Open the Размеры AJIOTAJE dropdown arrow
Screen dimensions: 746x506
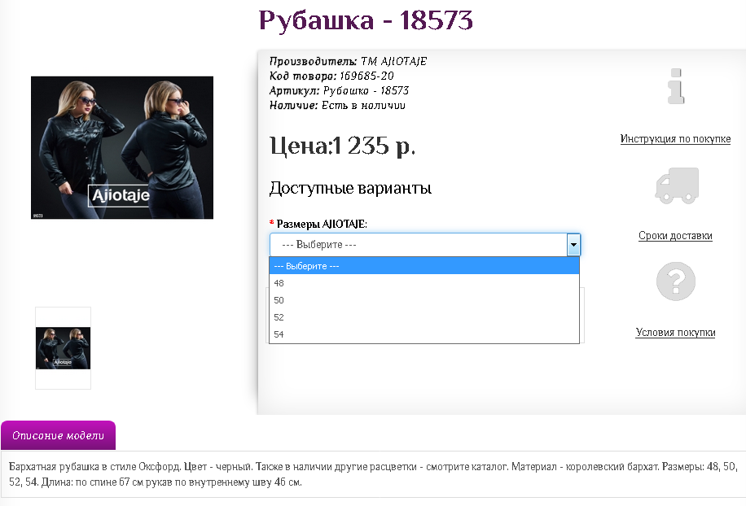click(573, 244)
